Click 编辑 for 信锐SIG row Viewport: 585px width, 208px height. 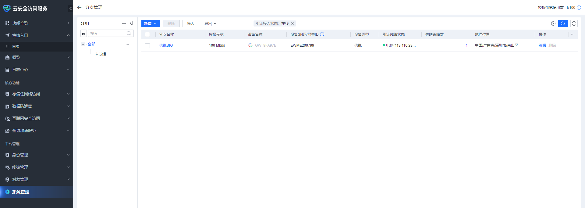pos(542,45)
